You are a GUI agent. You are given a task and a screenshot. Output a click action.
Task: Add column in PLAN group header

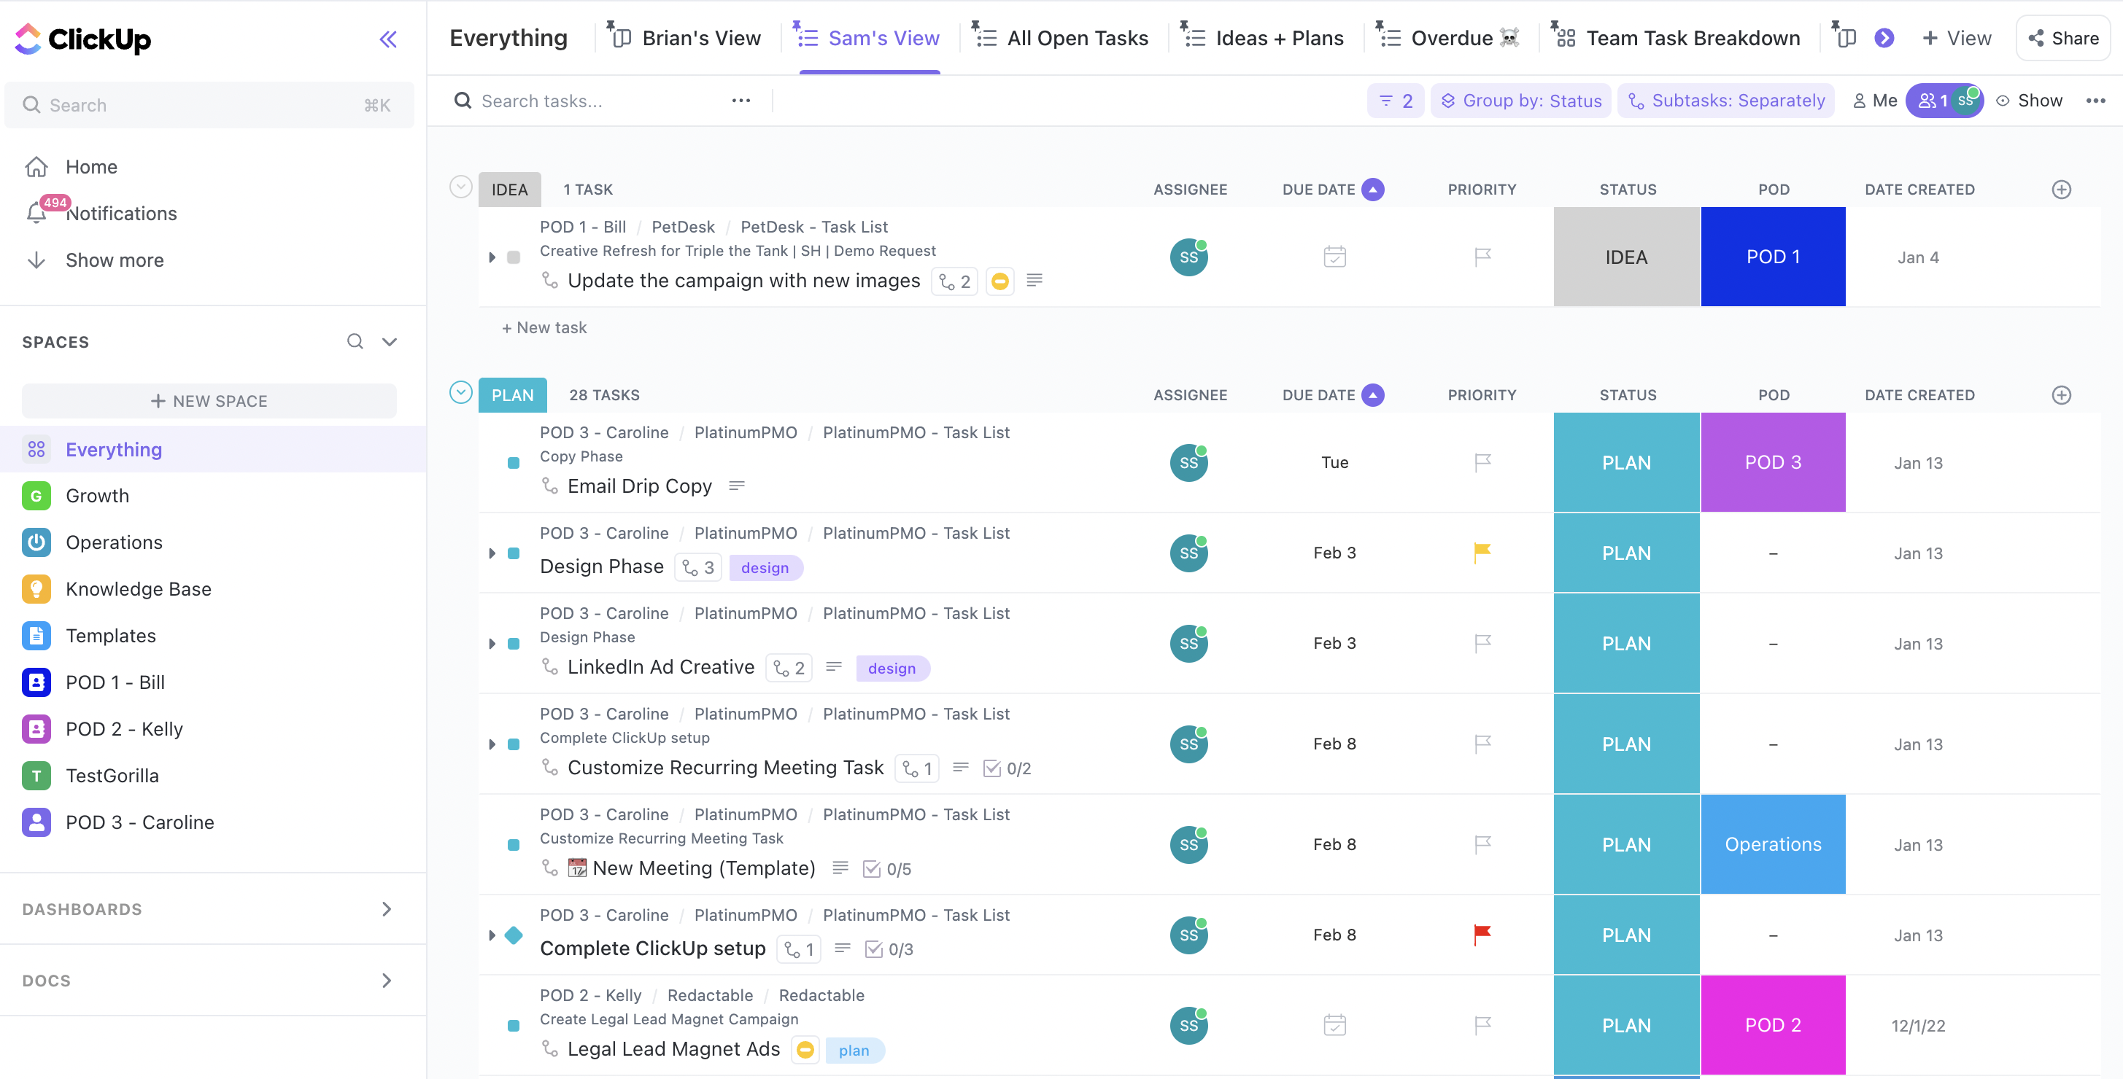[x=2061, y=395]
